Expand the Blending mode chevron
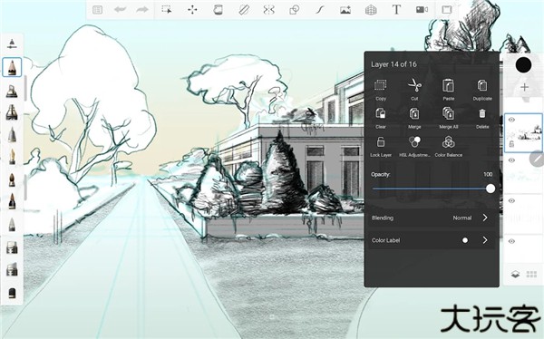The image size is (544, 339). (x=485, y=218)
